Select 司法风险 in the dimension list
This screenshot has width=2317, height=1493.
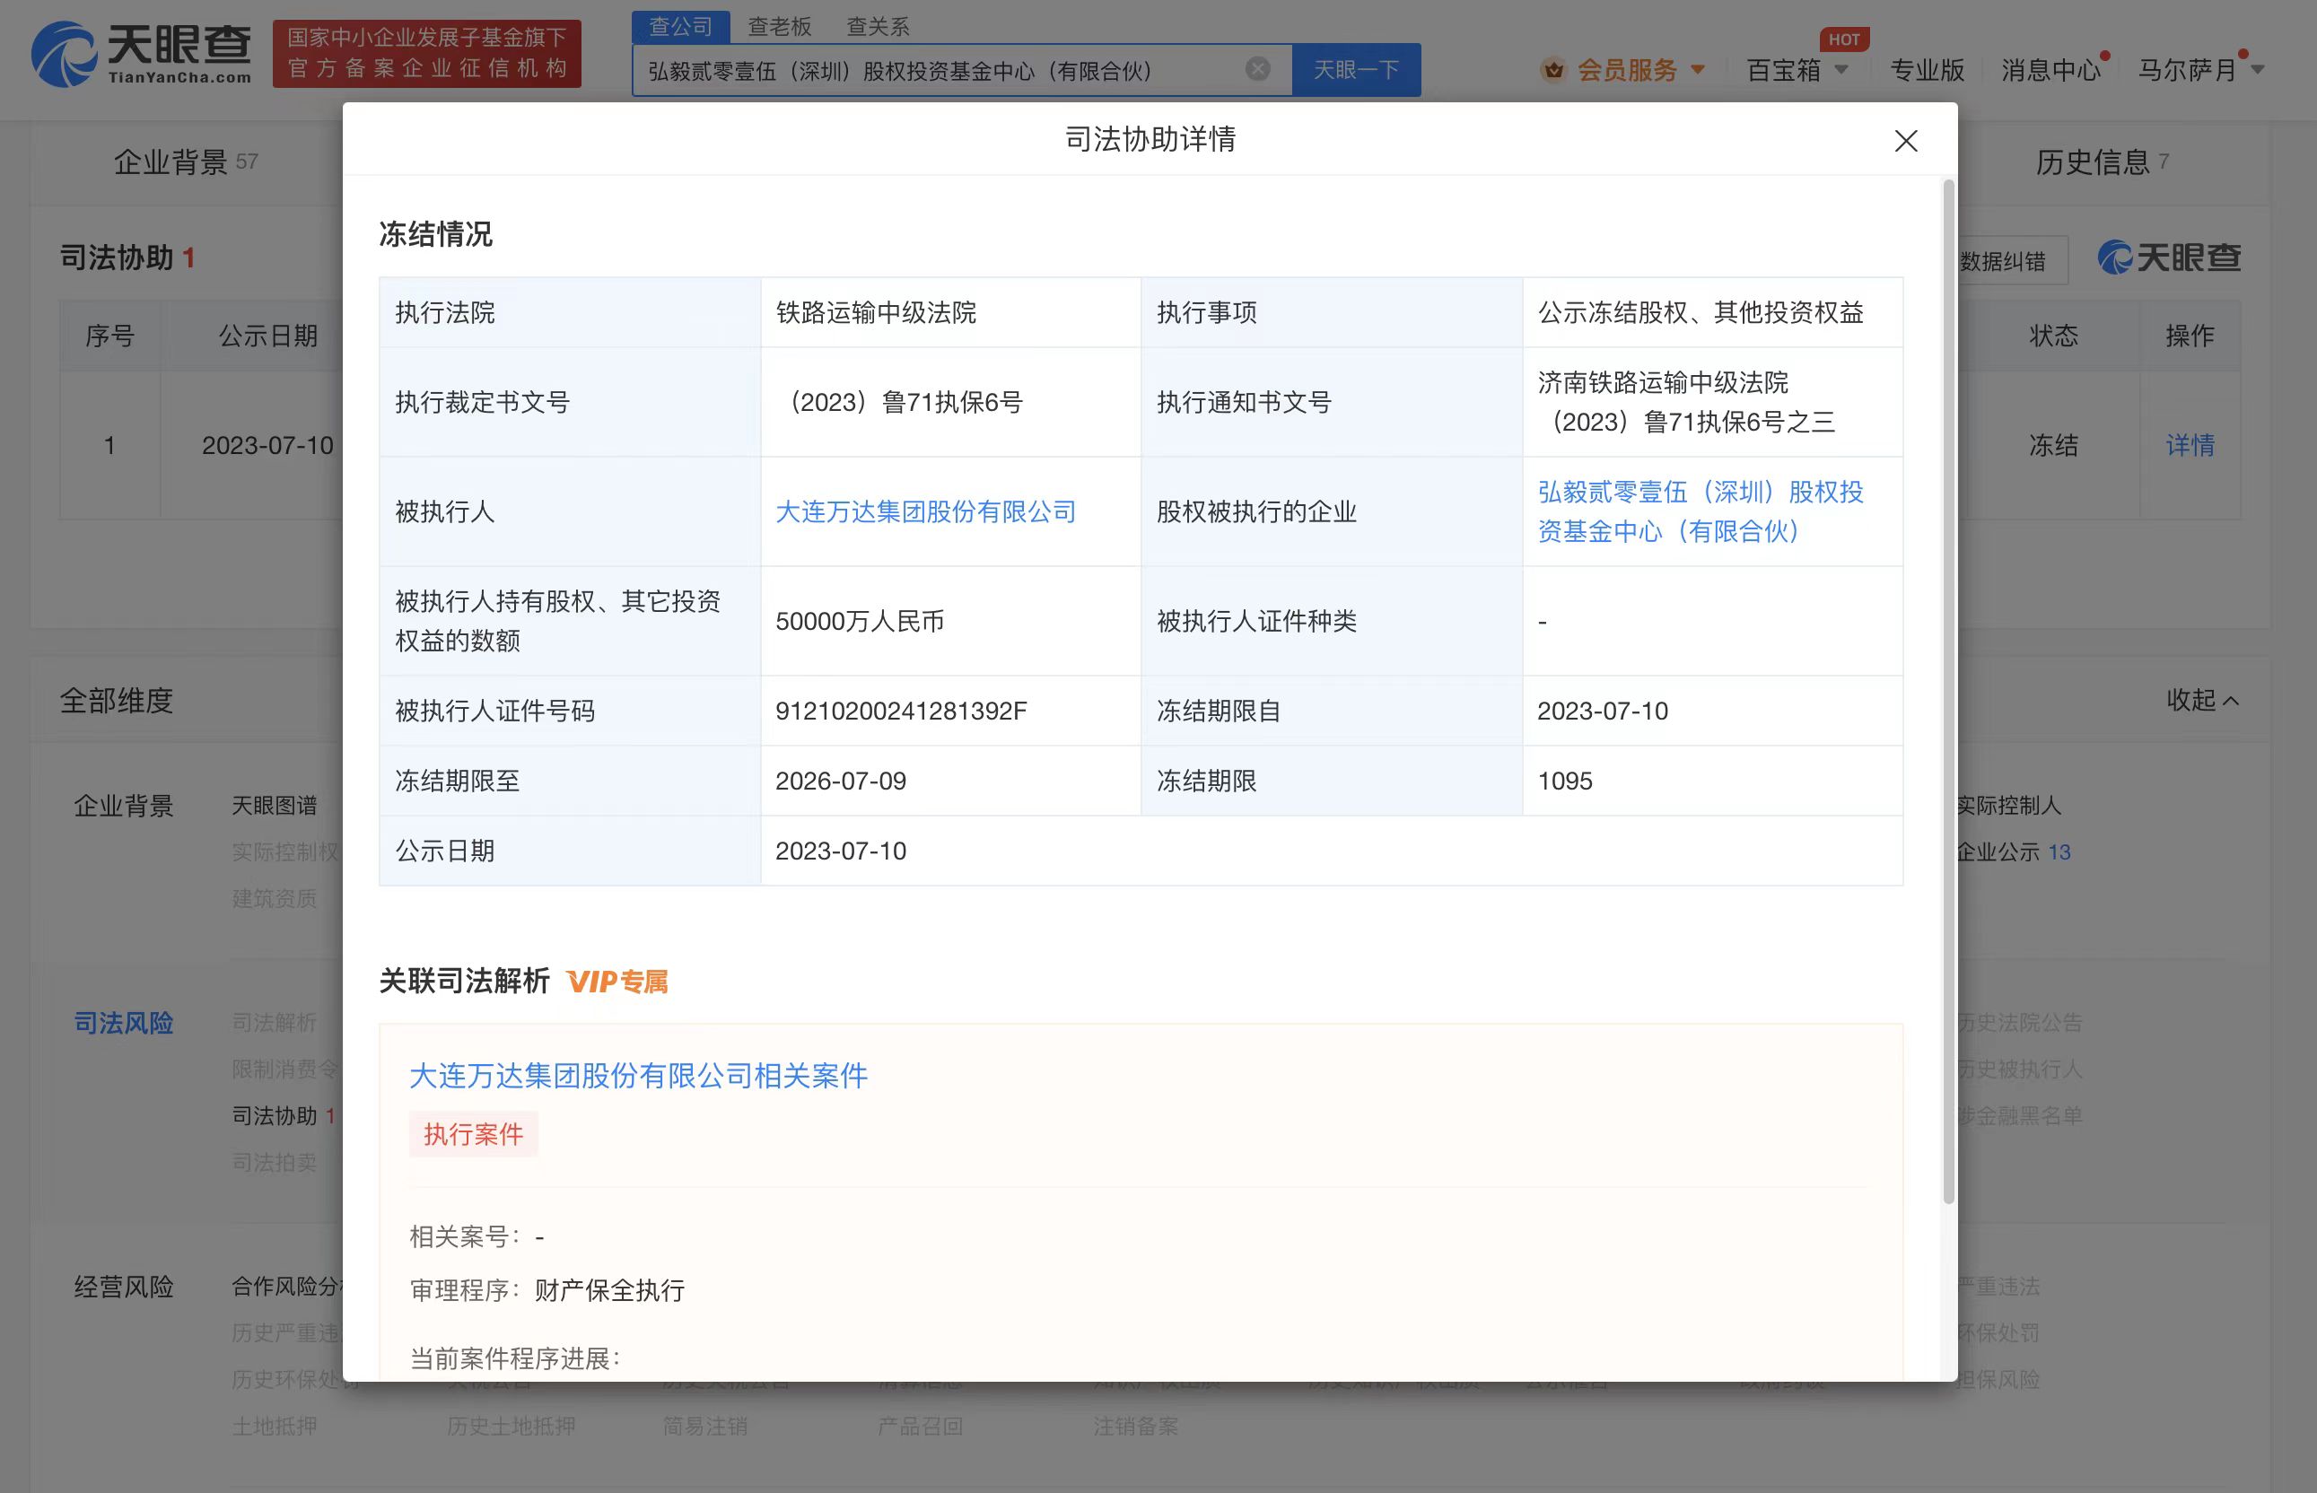coord(123,1023)
